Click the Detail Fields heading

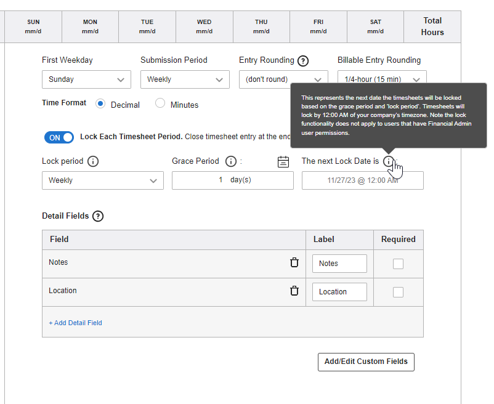coord(65,216)
